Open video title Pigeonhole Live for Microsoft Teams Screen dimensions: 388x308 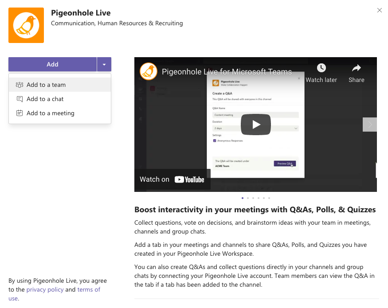227,72
